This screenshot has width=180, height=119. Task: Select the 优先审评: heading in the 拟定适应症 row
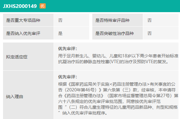pos(68,49)
